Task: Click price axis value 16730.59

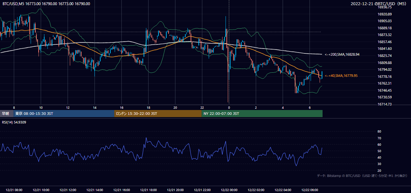Action: pyautogui.click(x=385, y=97)
